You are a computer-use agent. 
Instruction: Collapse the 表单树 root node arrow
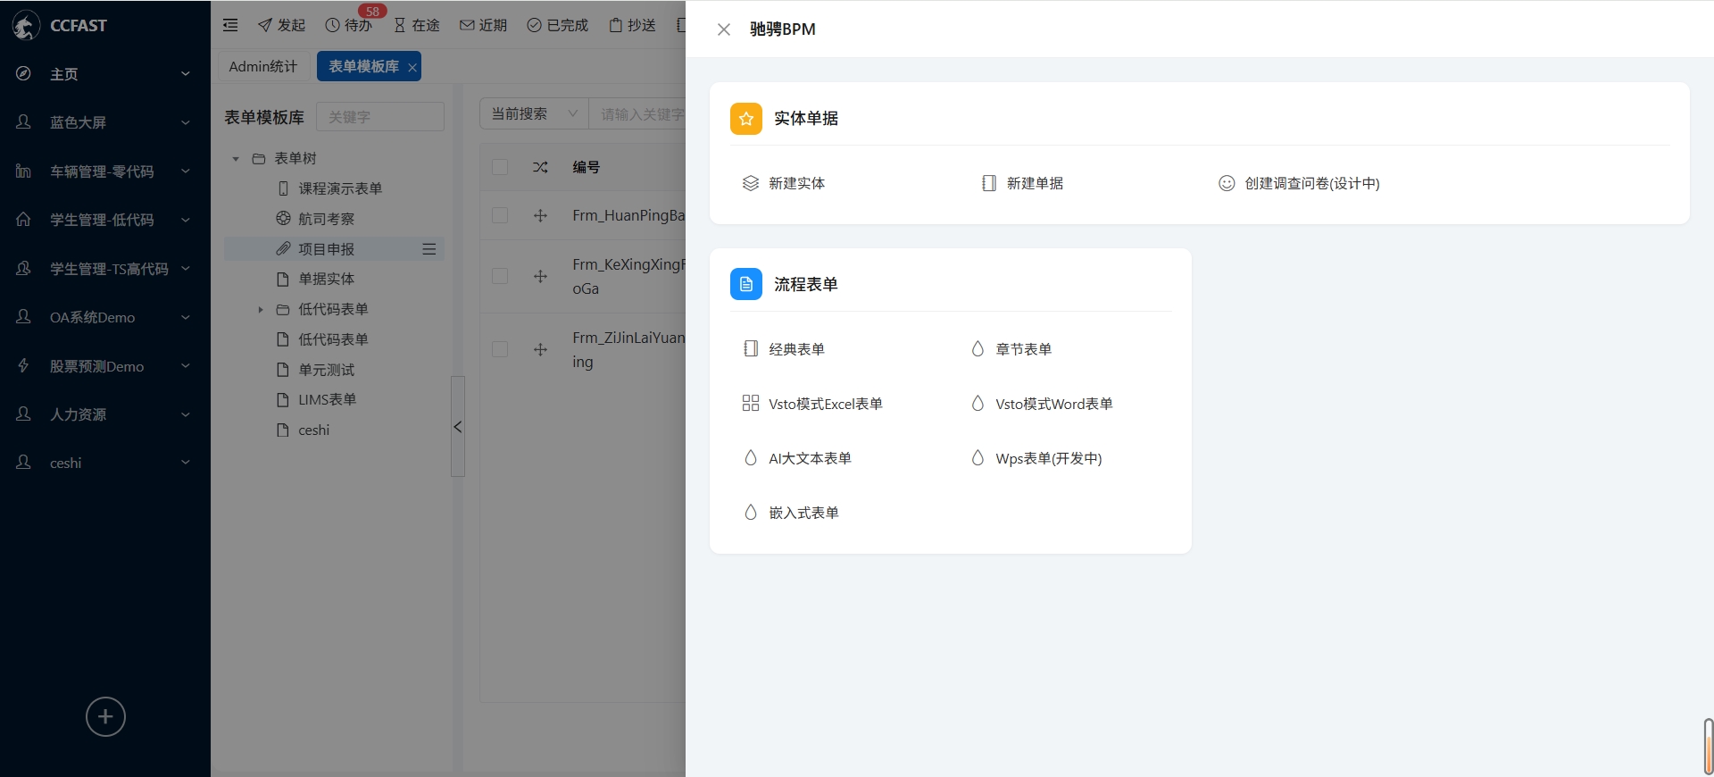tap(236, 159)
